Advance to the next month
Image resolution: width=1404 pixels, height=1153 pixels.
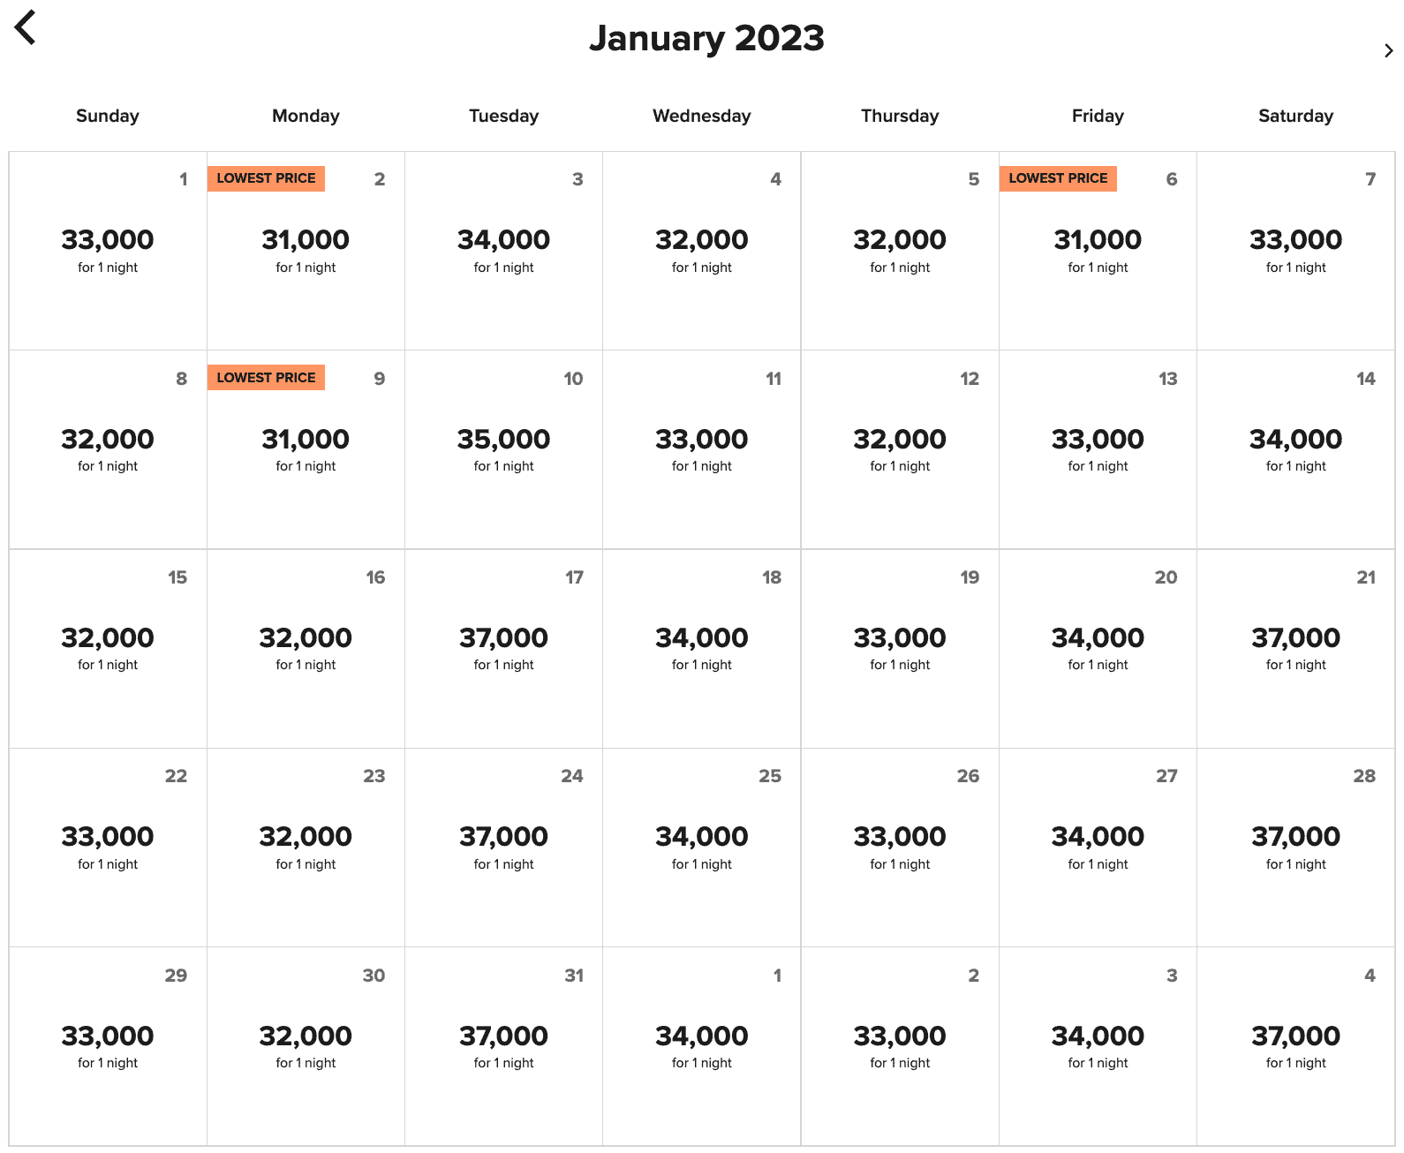1388,51
